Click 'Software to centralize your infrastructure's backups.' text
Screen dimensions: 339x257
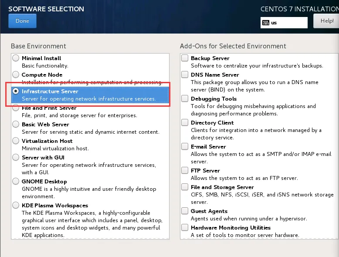click(257, 66)
